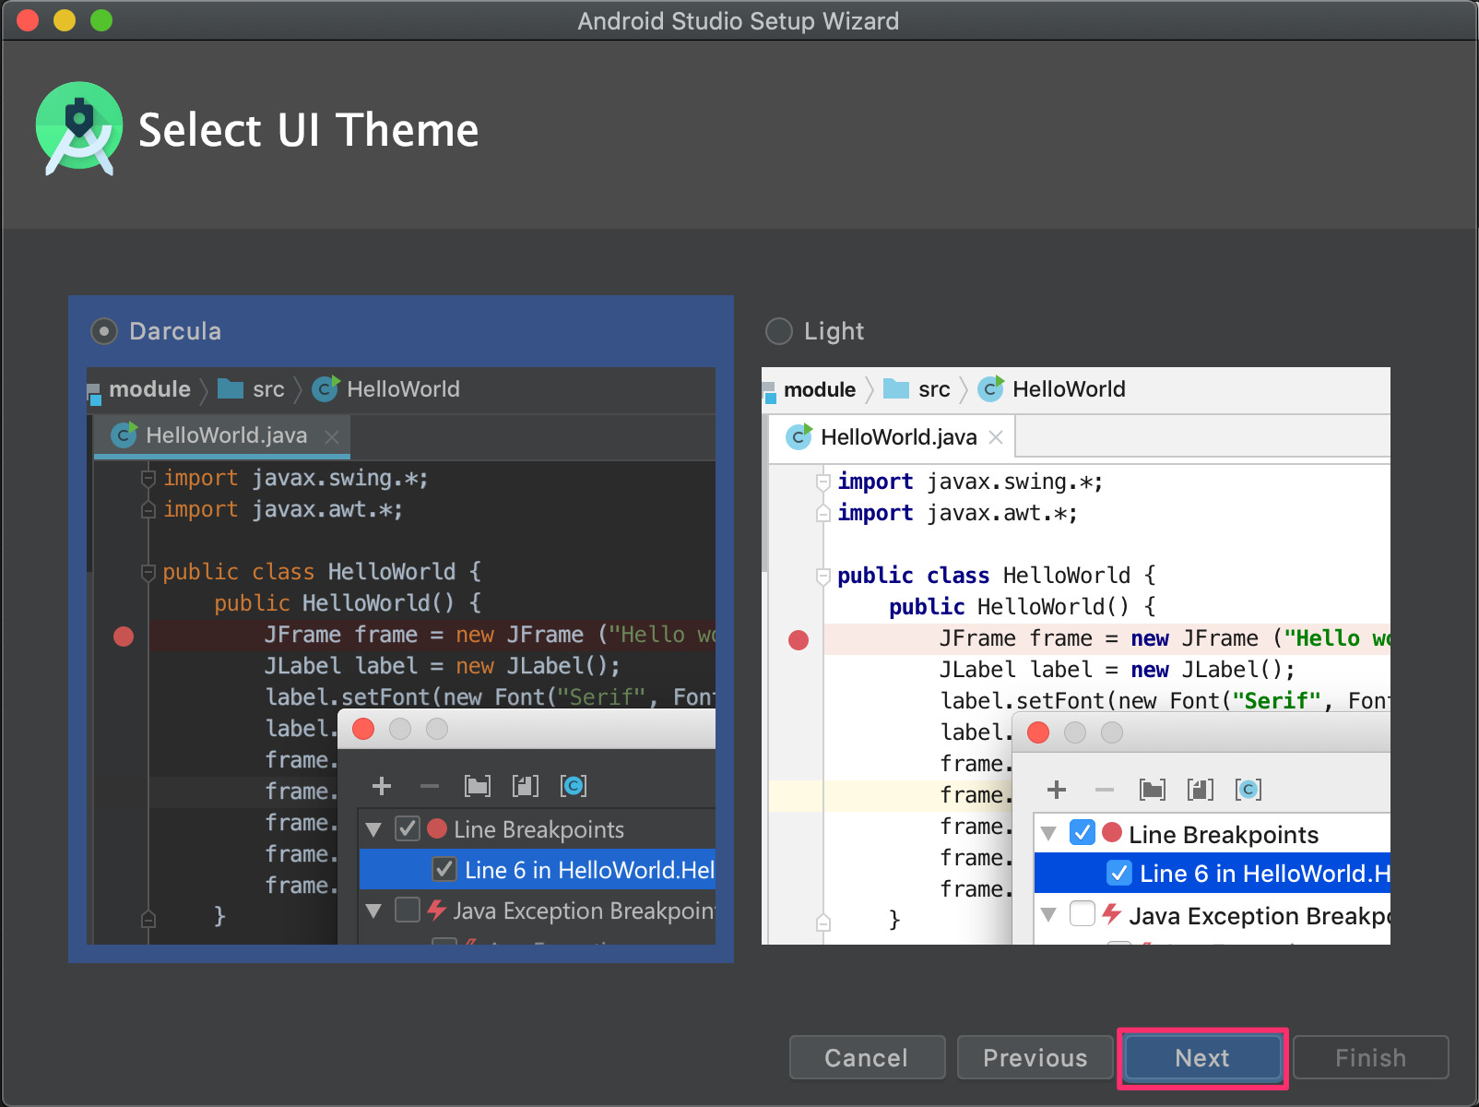This screenshot has width=1479, height=1107.
Task: Click the Android Studio logo icon
Action: tap(79, 128)
